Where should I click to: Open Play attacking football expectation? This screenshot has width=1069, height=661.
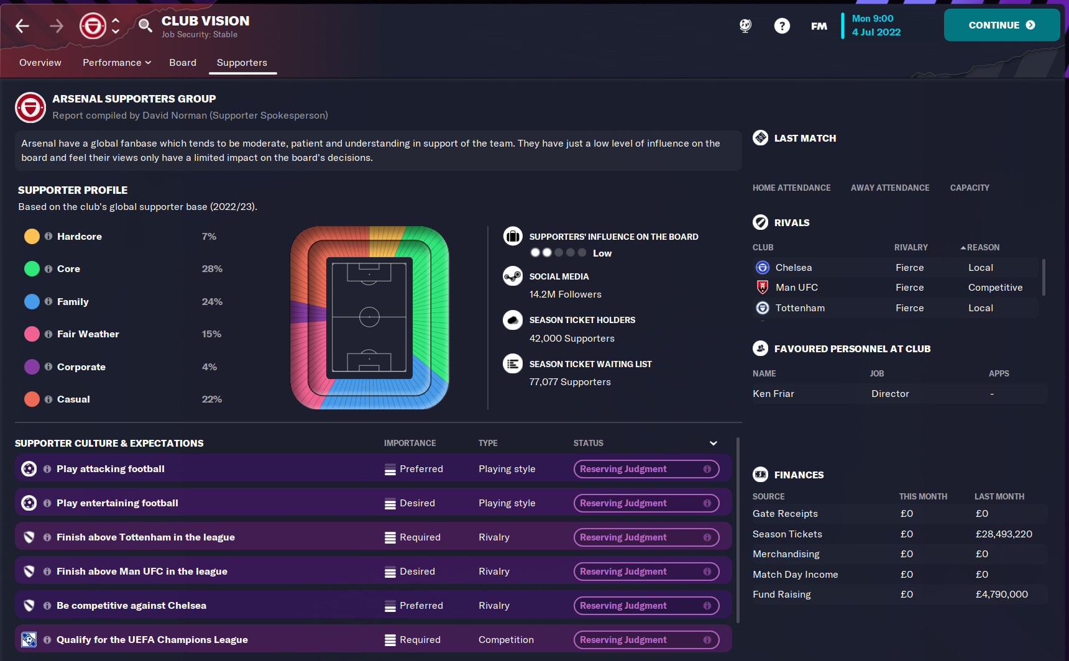pyautogui.click(x=373, y=469)
